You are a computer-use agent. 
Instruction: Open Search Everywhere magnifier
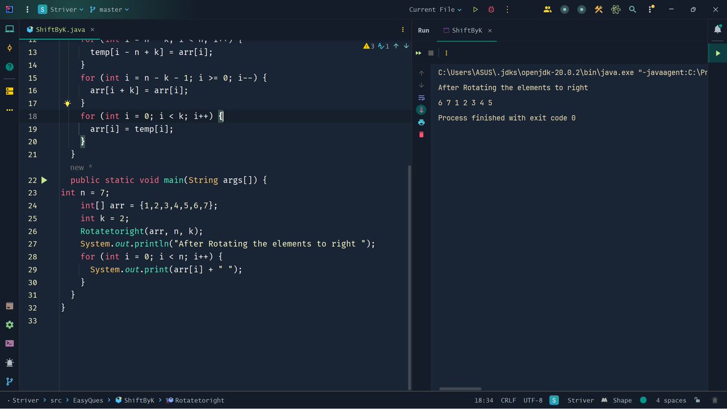[632, 10]
